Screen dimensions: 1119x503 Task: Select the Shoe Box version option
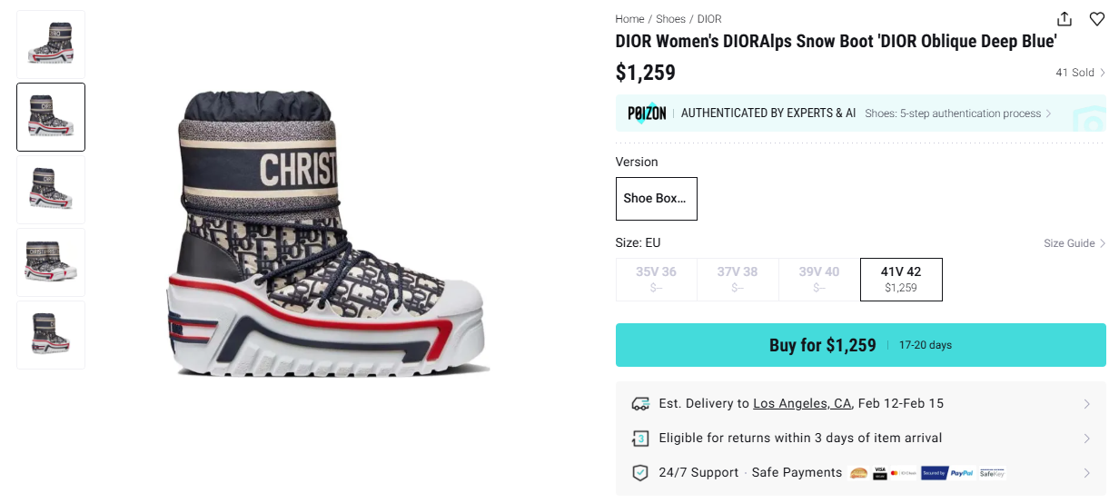656,199
